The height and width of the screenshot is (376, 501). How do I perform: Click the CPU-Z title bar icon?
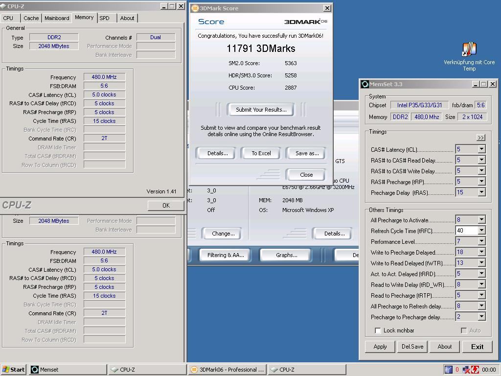coord(3,6)
